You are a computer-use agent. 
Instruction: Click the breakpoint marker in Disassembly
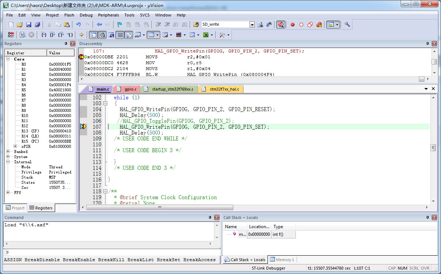click(81, 57)
